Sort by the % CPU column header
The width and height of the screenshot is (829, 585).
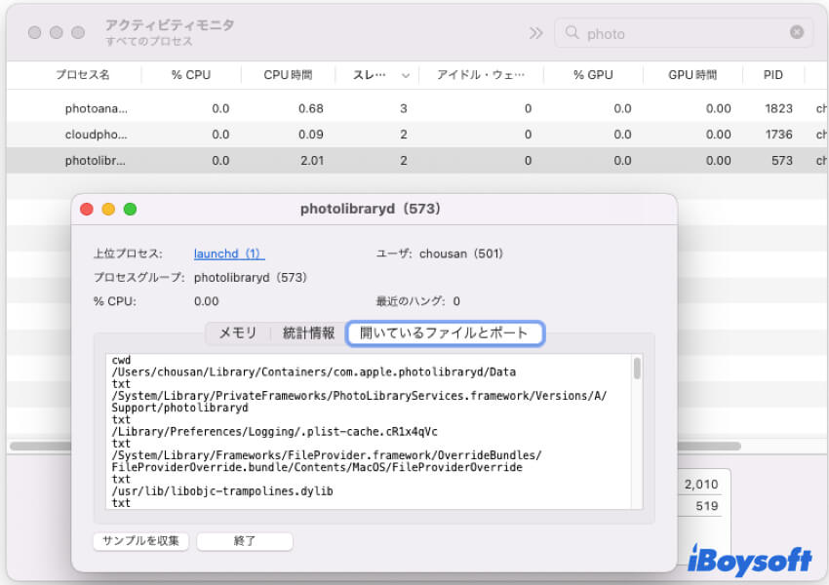coord(191,75)
